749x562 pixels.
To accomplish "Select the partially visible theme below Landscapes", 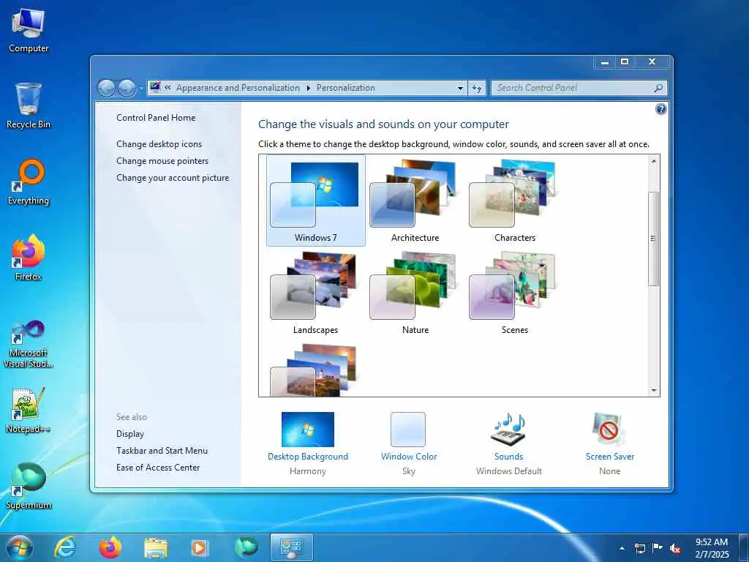I will (x=314, y=370).
